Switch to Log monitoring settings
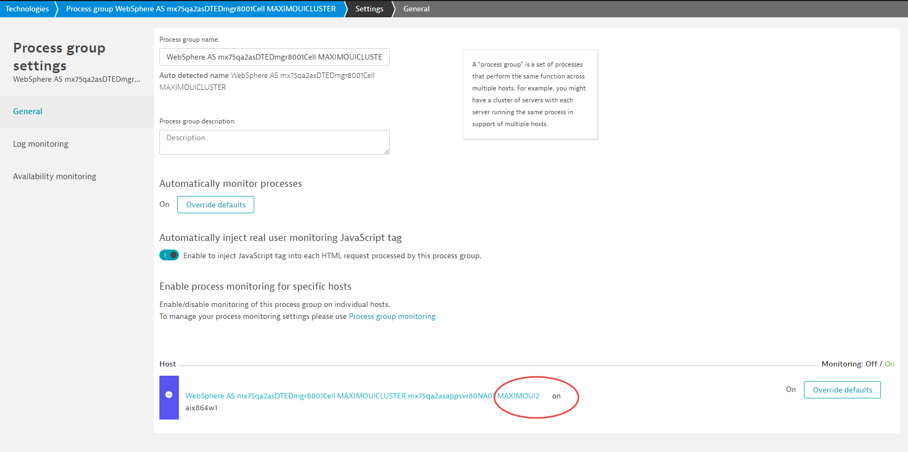Image resolution: width=908 pixels, height=452 pixels. [x=41, y=144]
